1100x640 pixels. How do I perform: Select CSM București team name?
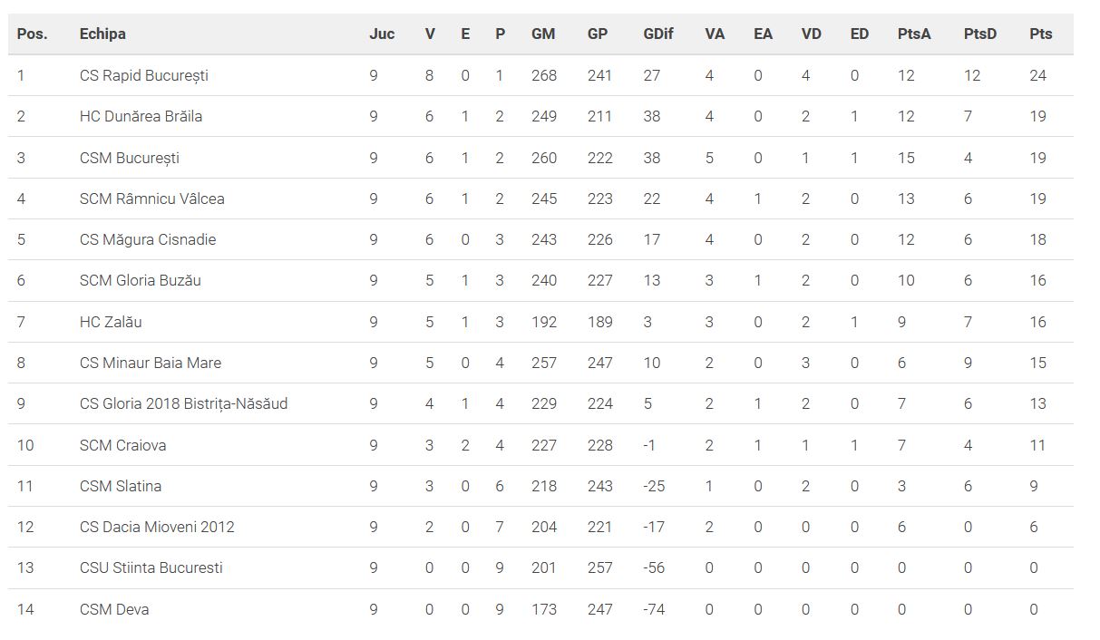[x=129, y=158]
